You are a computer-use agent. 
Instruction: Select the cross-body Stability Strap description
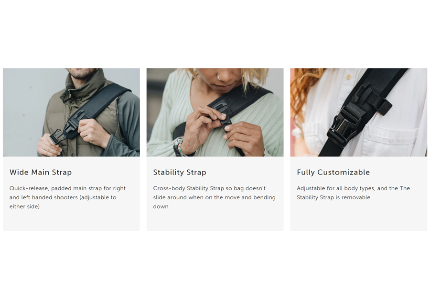(x=214, y=197)
